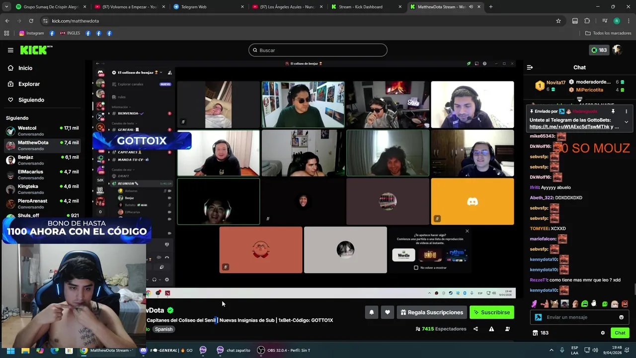Viewport: 636px width, 358px height.
Task: Open PieroArenast channel in following list
Action: (x=42, y=204)
